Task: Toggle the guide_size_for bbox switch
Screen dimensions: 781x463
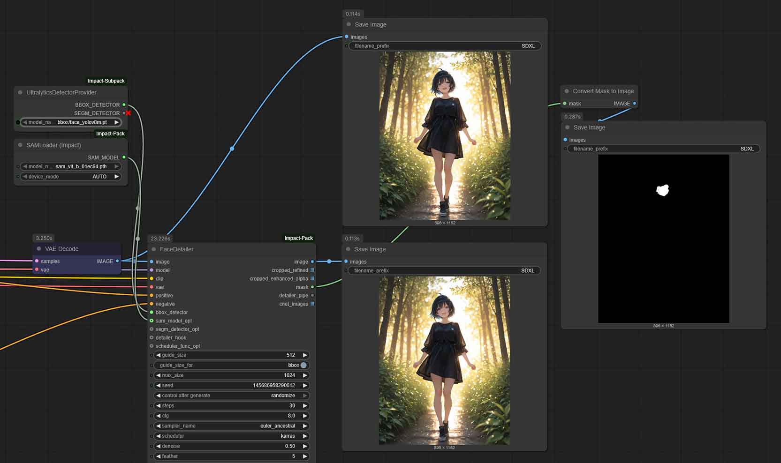Action: point(303,365)
